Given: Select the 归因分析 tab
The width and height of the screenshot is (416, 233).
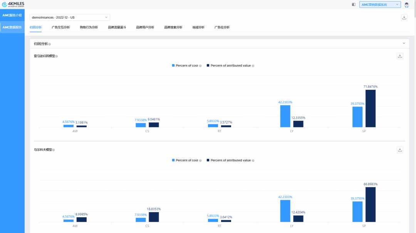Looking at the screenshot, I should 35,27.
